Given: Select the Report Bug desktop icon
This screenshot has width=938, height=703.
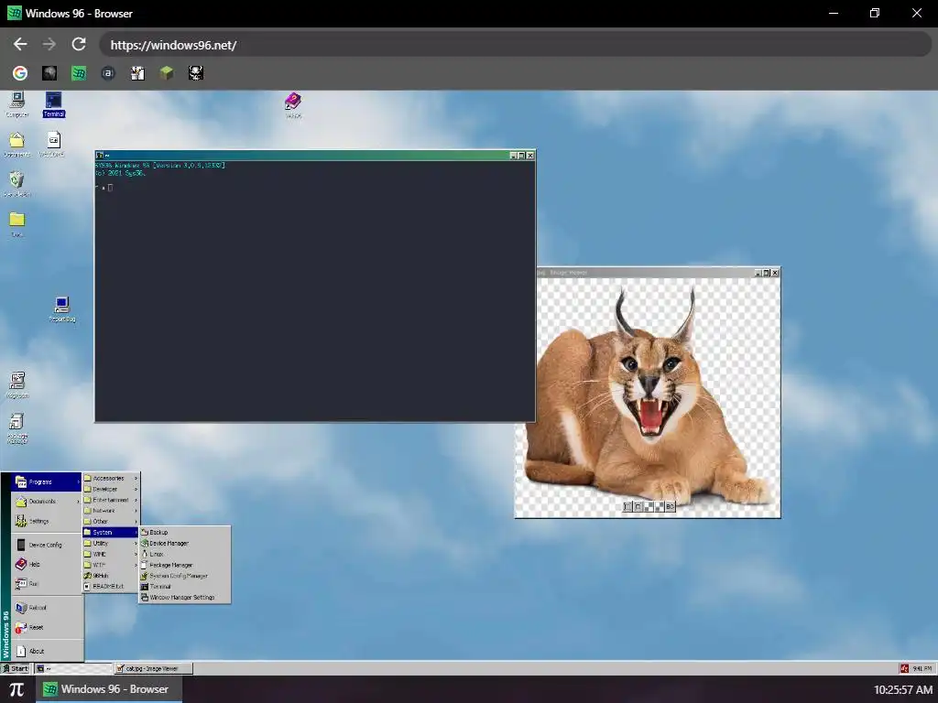Looking at the screenshot, I should [x=62, y=309].
